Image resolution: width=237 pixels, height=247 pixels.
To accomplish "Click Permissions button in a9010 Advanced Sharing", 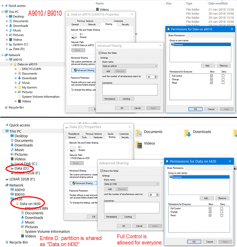I will [110, 99].
